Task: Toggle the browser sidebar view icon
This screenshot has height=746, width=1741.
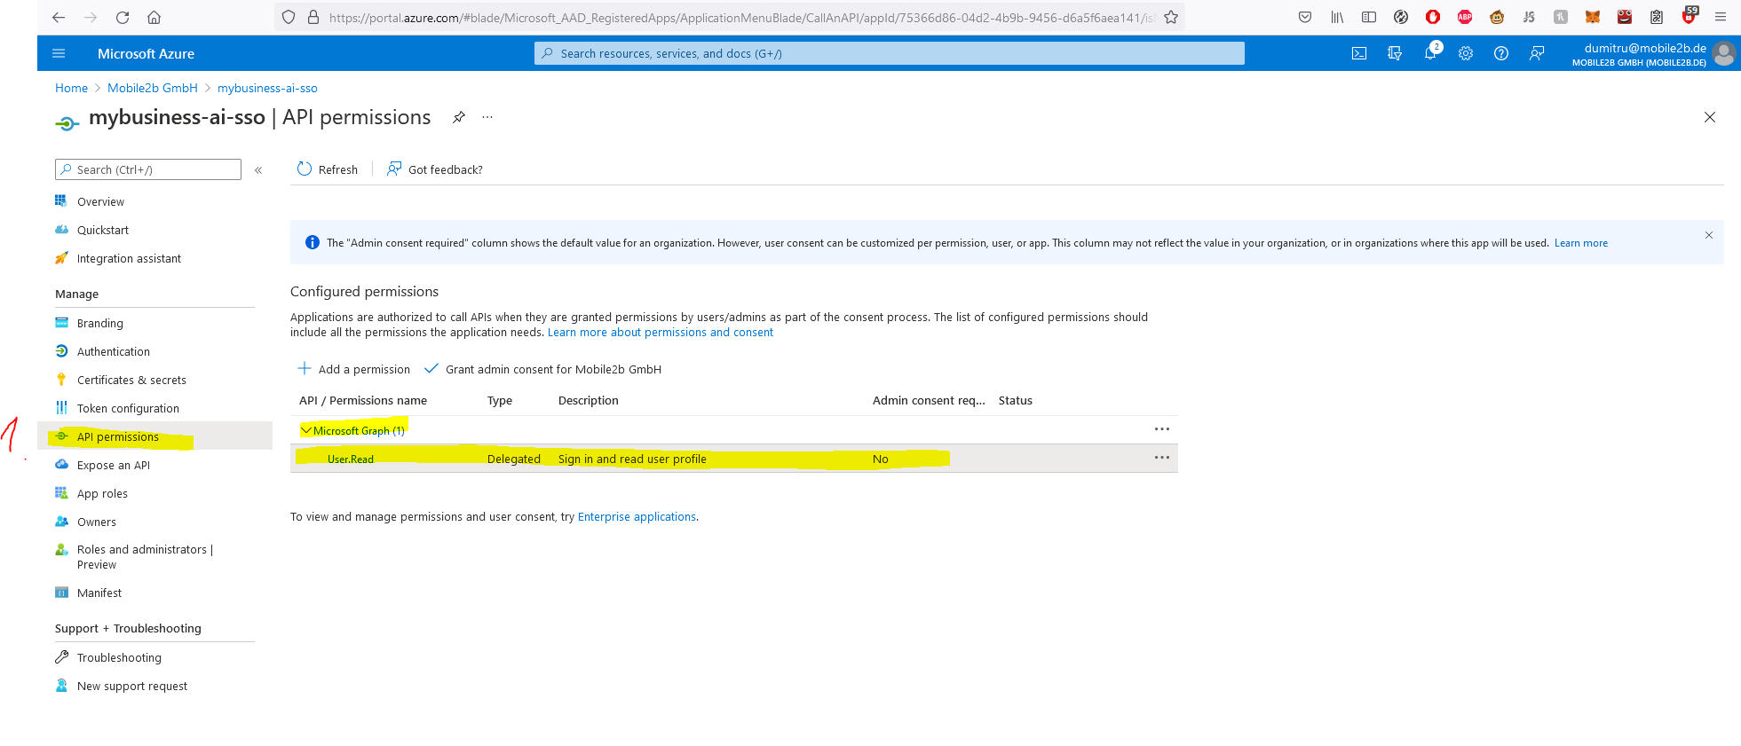Action: tap(1369, 17)
